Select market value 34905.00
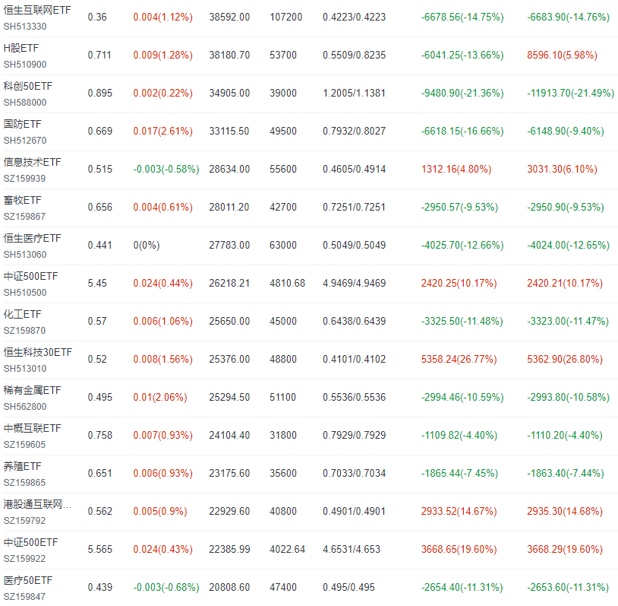618x606 pixels. (x=229, y=94)
